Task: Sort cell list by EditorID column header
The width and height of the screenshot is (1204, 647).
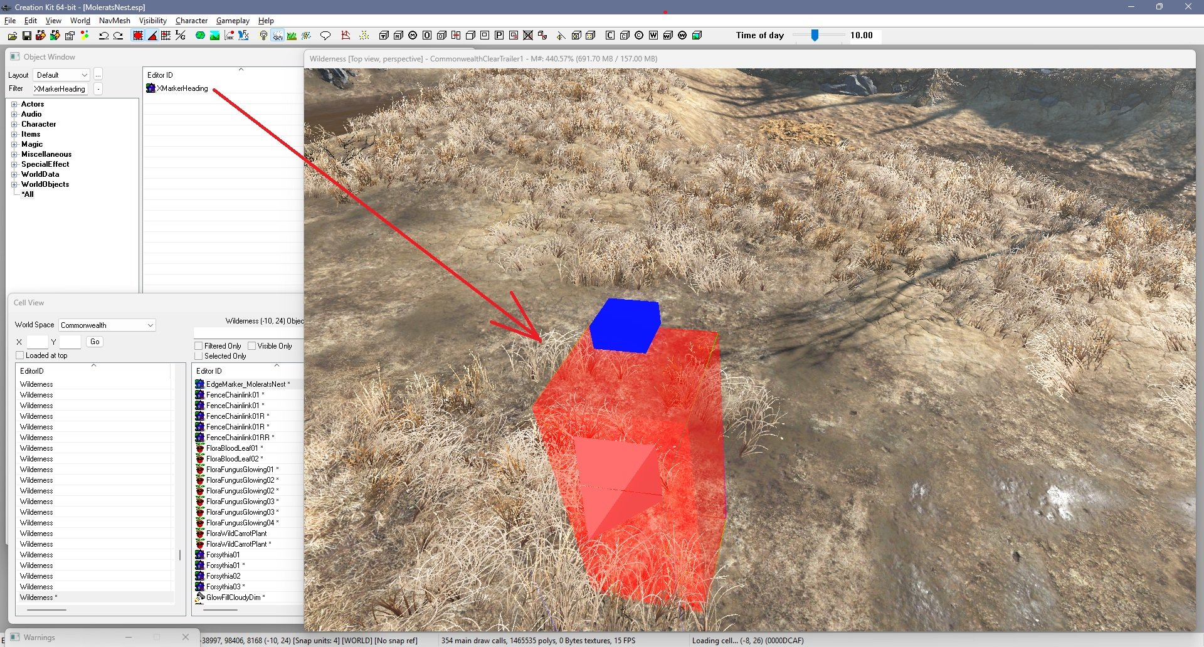Action: point(93,371)
